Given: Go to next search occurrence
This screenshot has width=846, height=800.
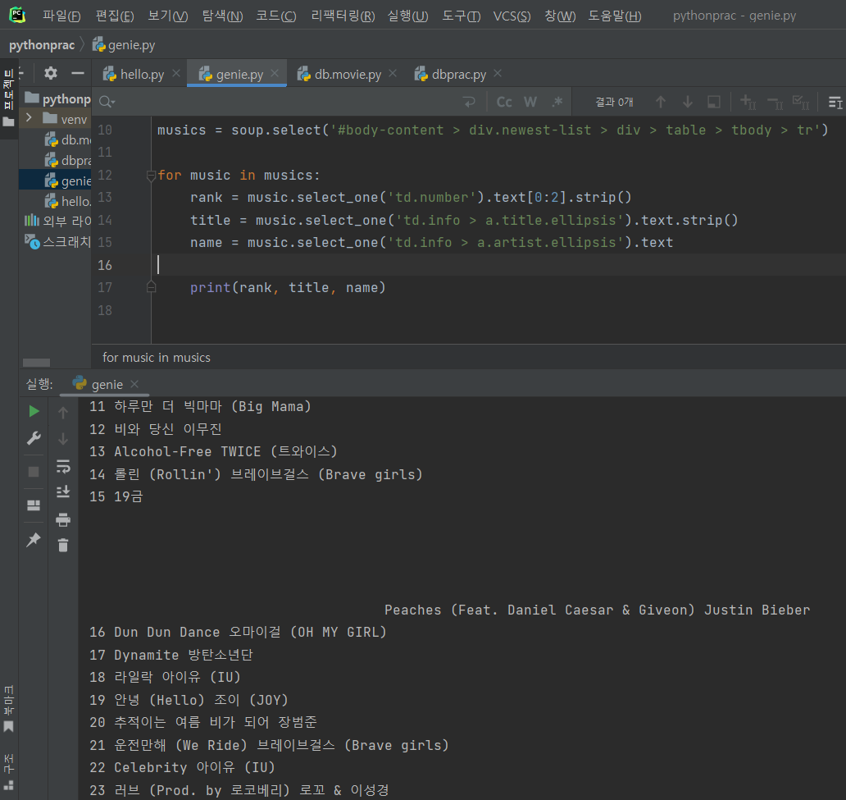Looking at the screenshot, I should (x=687, y=102).
